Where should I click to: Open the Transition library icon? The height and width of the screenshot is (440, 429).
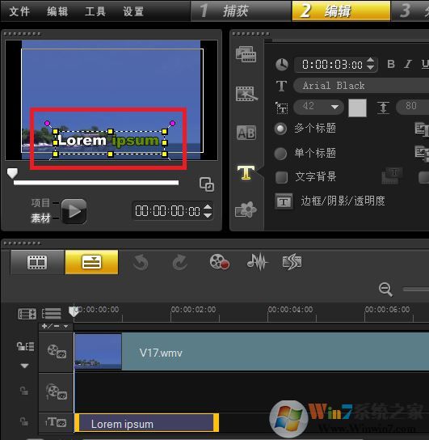[x=246, y=94]
